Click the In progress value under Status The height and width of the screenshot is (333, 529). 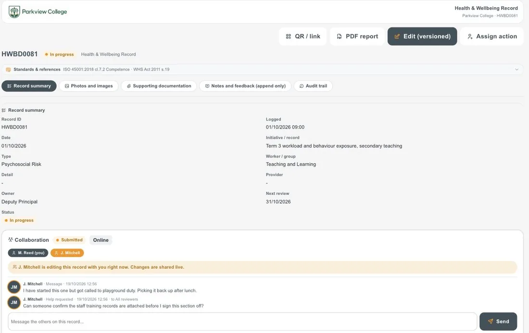pyautogui.click(x=19, y=220)
